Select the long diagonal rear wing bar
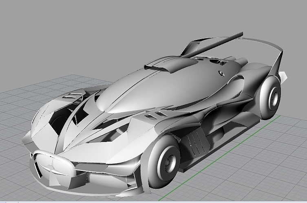 point(213,45)
